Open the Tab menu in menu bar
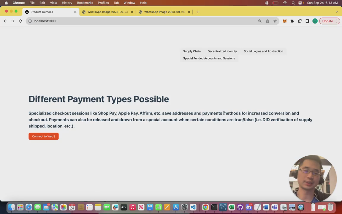Viewport: 342px width, 214px height. pos(116,3)
